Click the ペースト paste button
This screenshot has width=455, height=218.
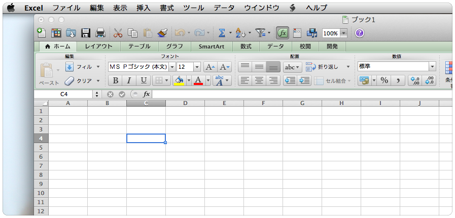click(x=49, y=74)
